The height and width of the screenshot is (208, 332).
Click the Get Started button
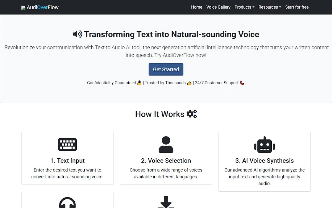(166, 69)
